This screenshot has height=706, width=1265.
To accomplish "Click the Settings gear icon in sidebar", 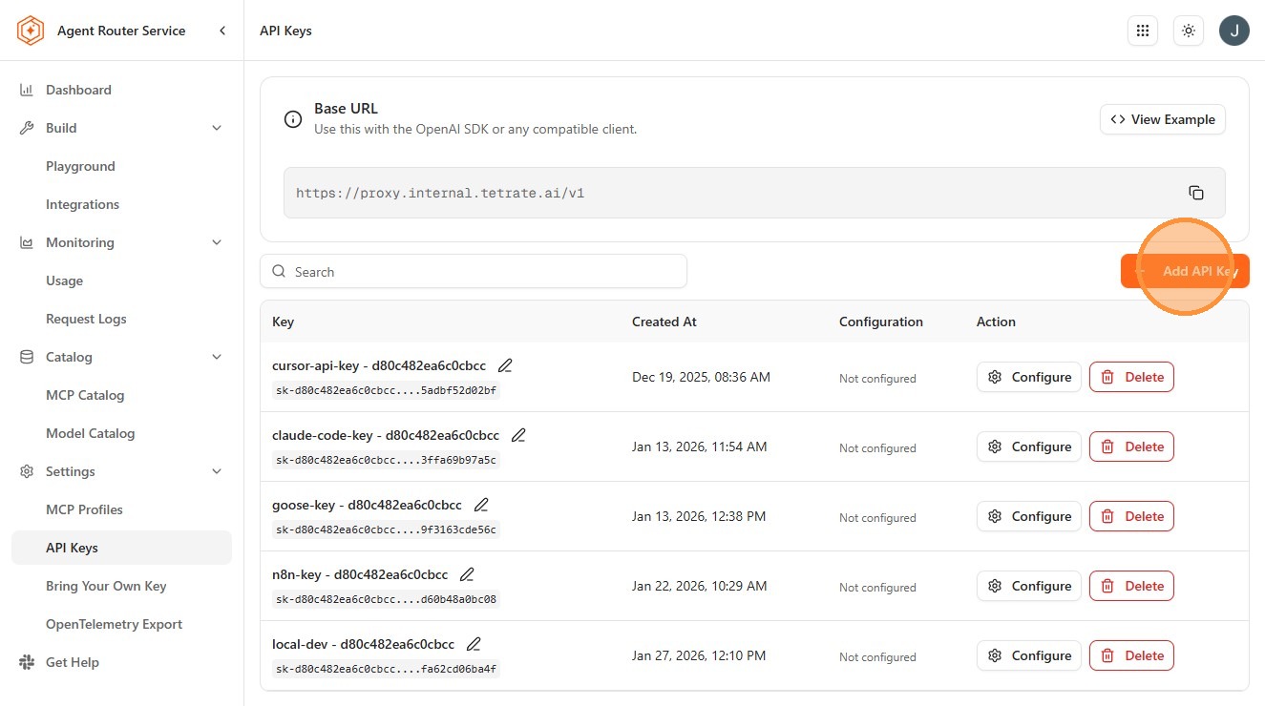I will (27, 471).
